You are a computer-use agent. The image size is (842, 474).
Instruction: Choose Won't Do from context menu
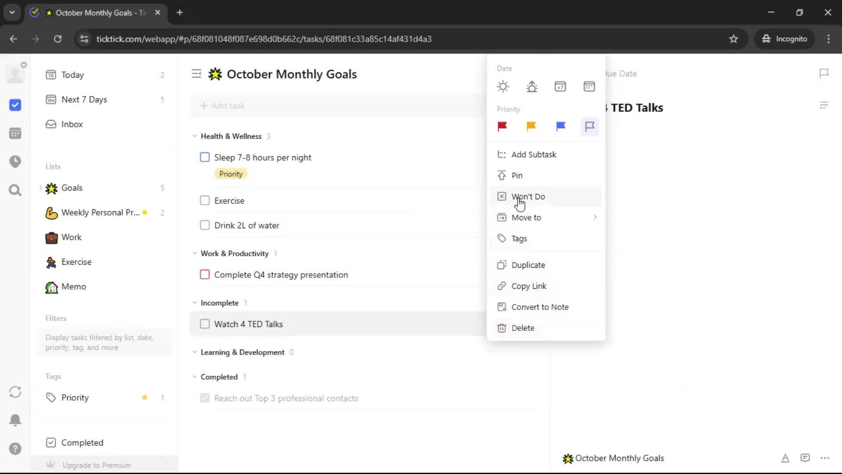coord(528,197)
